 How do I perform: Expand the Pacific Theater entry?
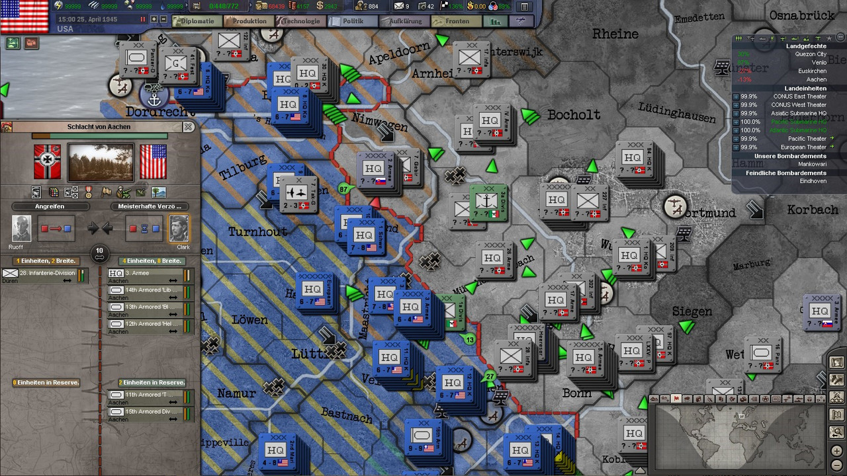coord(736,139)
